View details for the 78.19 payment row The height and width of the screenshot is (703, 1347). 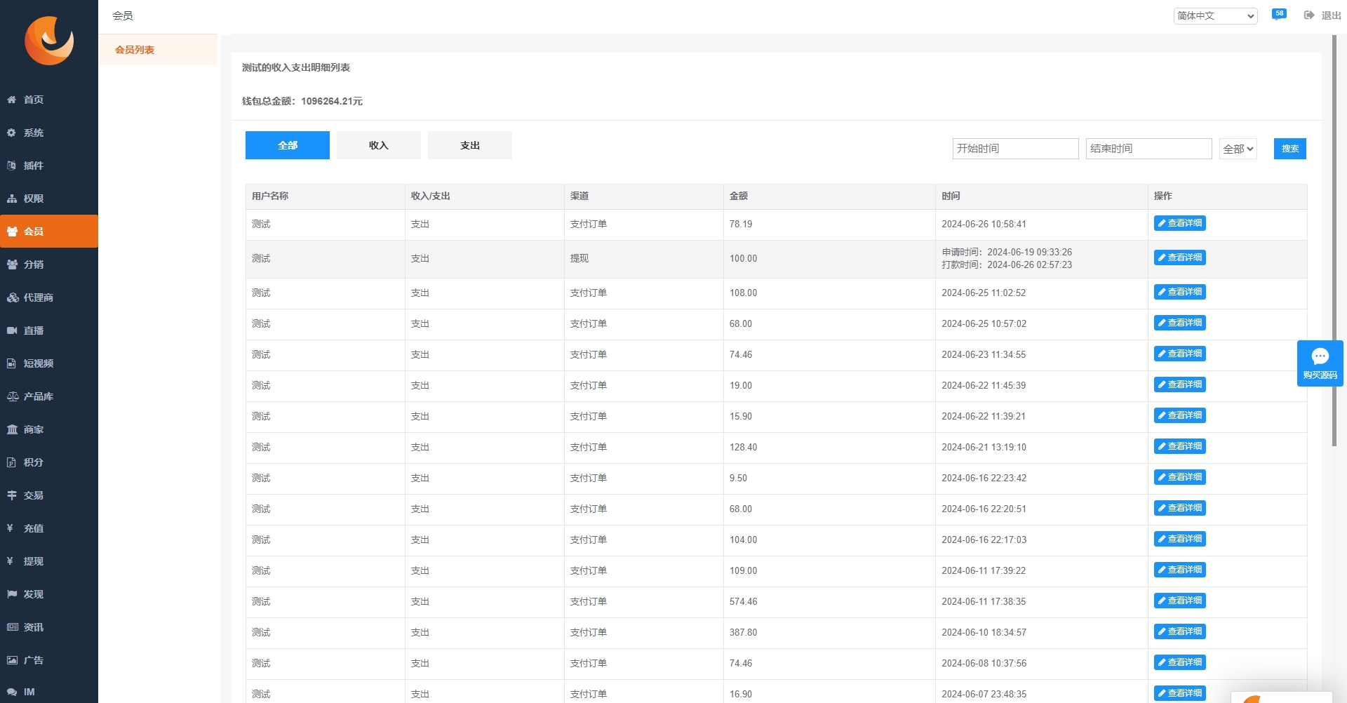tap(1179, 223)
